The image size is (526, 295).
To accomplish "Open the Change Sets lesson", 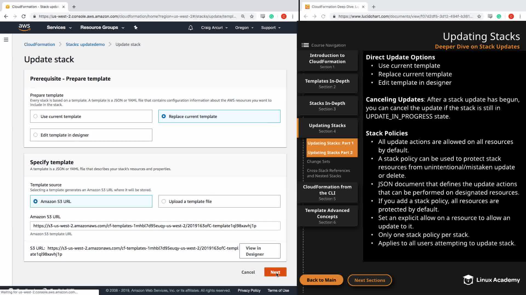I will click(x=318, y=161).
